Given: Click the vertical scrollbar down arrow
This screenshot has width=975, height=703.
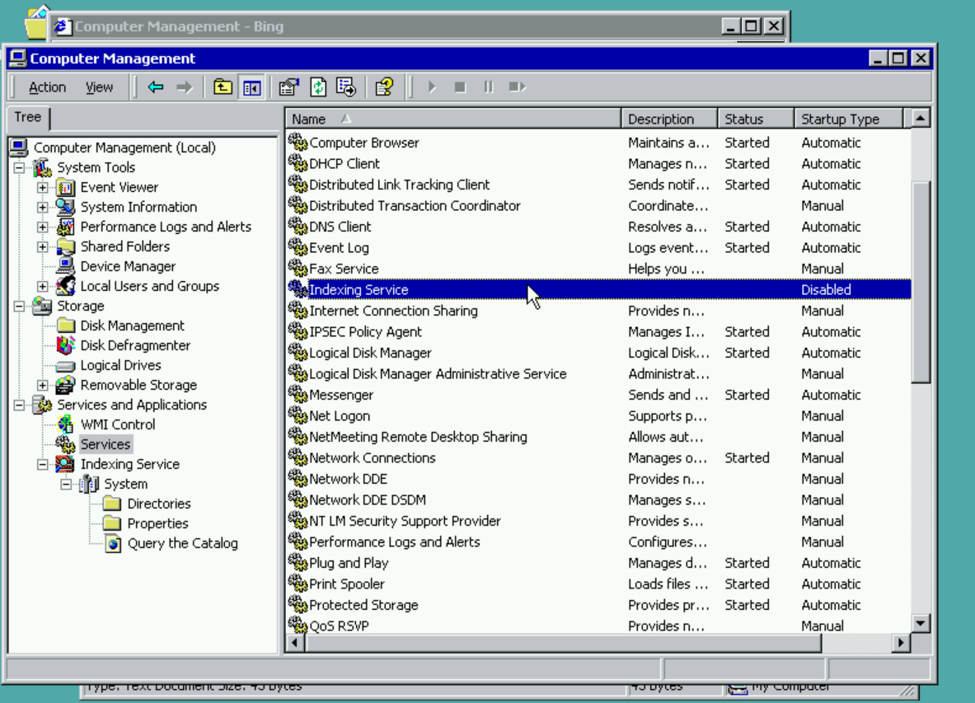Looking at the screenshot, I should tap(921, 624).
